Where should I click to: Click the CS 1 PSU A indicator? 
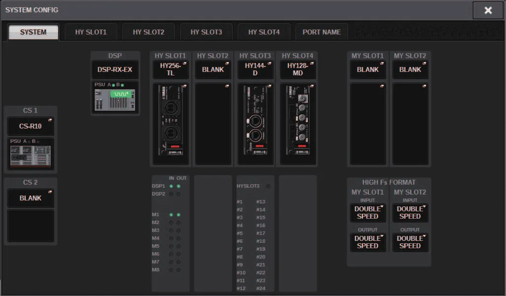[x=29, y=142]
